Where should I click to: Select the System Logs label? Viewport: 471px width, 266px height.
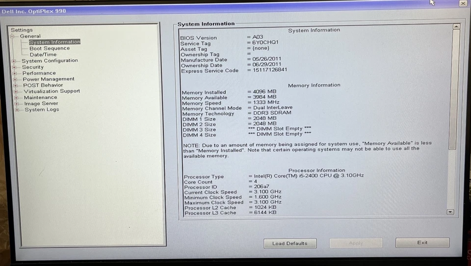click(x=42, y=109)
